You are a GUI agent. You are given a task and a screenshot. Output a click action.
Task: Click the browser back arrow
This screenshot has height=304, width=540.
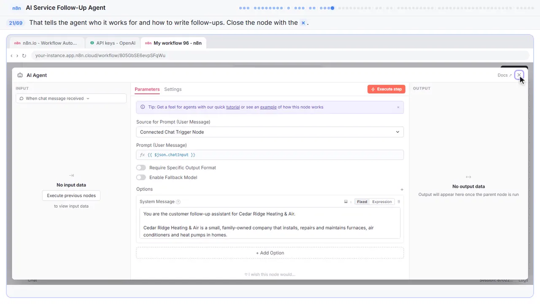[11, 56]
